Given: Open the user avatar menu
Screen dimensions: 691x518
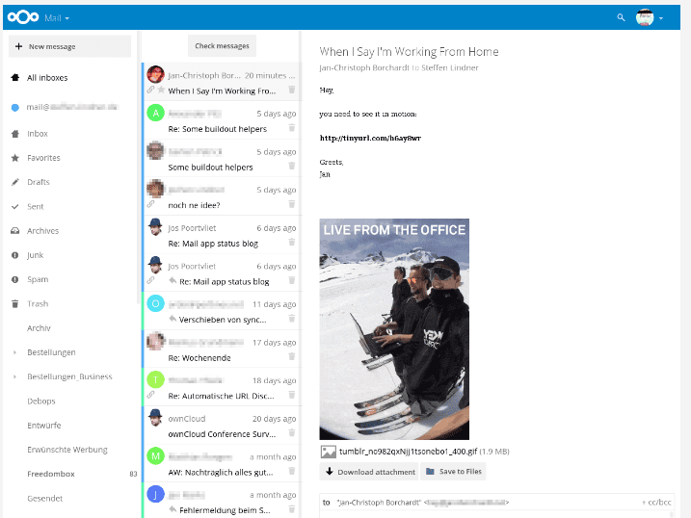Looking at the screenshot, I should tap(650, 17).
